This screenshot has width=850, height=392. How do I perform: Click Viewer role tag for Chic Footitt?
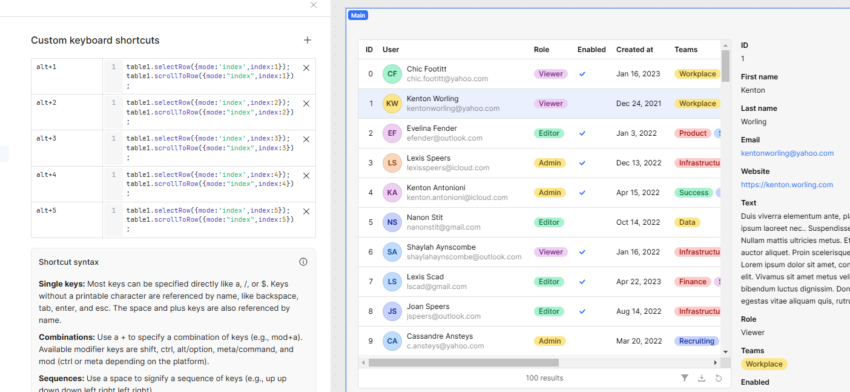551,74
